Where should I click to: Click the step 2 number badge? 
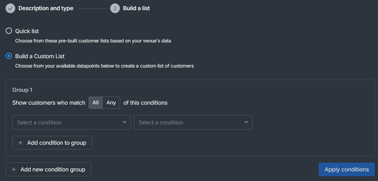coord(115,8)
